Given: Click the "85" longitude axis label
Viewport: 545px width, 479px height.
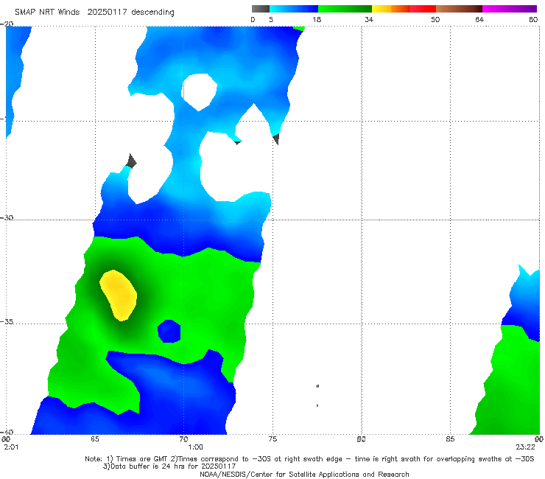Looking at the screenshot, I should click(450, 439).
